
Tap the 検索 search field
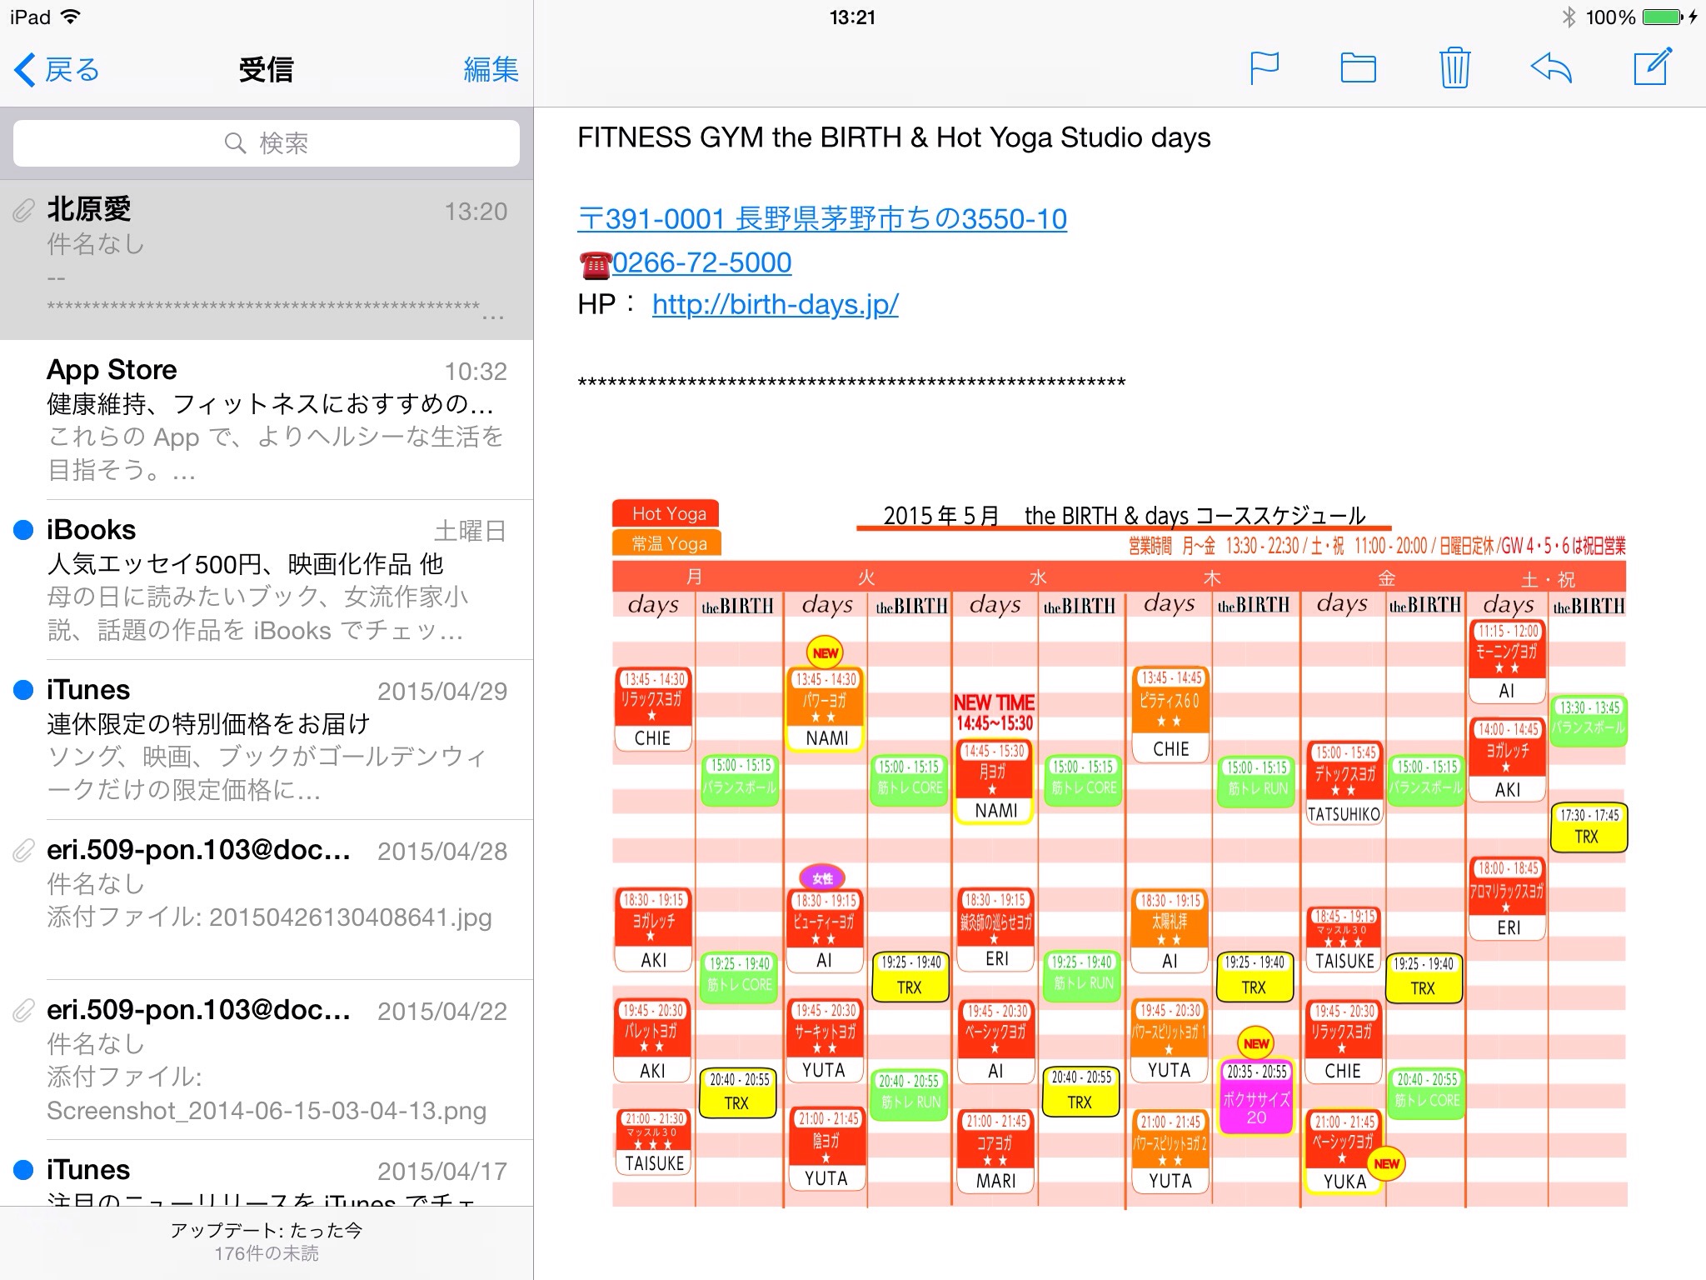pyautogui.click(x=267, y=143)
